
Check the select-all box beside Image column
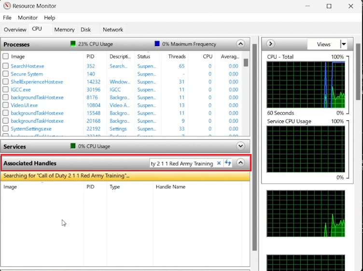pos(6,56)
